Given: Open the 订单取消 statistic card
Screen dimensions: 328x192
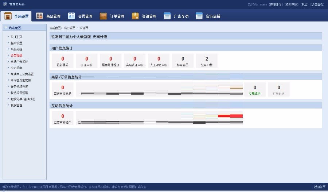Looking at the screenshot, I should coord(279,89).
